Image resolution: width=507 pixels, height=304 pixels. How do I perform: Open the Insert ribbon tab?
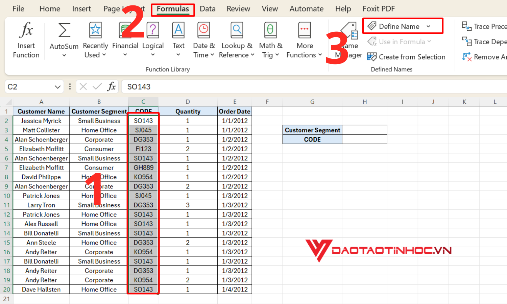[81, 9]
